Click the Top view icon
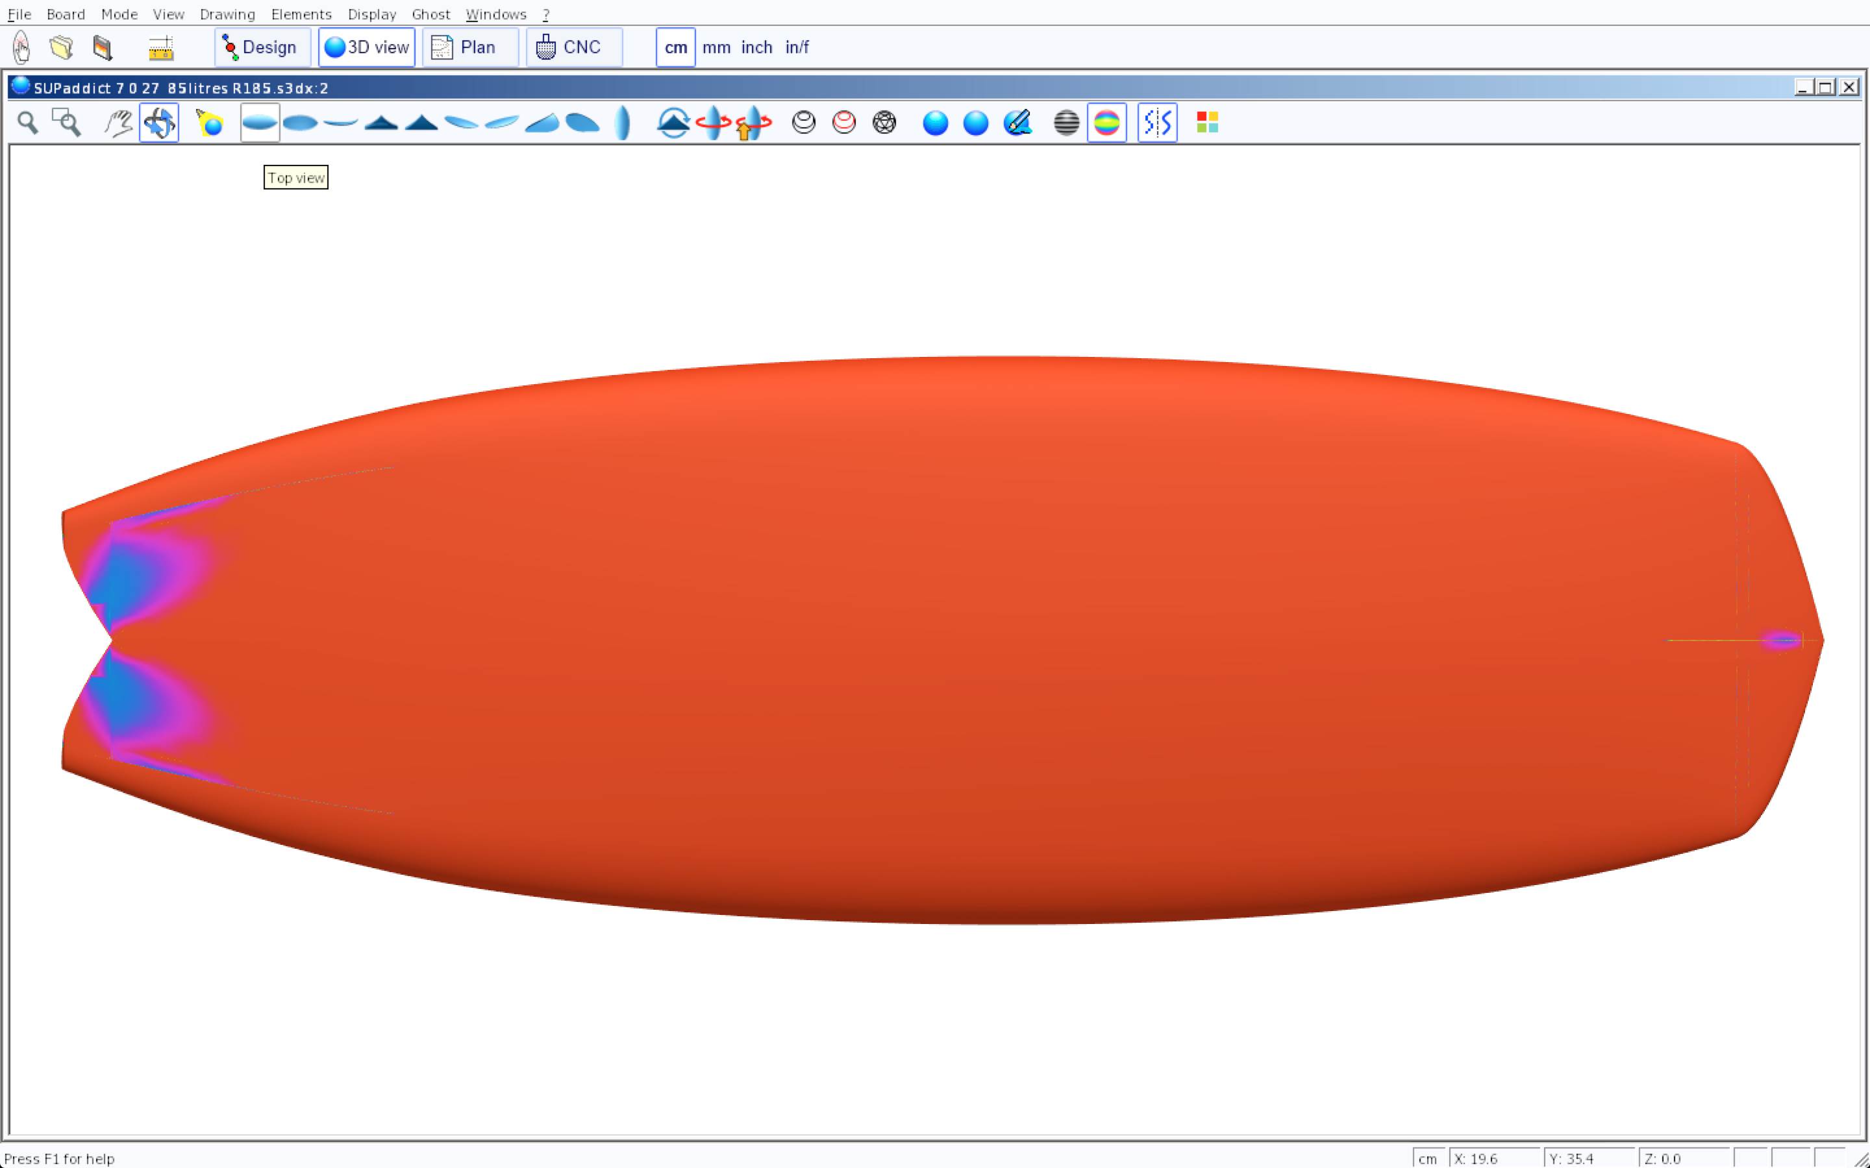 (260, 123)
